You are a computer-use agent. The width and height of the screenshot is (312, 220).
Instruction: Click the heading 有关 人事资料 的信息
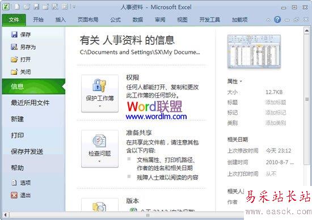[127, 40]
